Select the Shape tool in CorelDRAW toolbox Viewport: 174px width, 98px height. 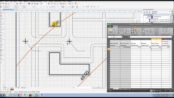pos(1,13)
